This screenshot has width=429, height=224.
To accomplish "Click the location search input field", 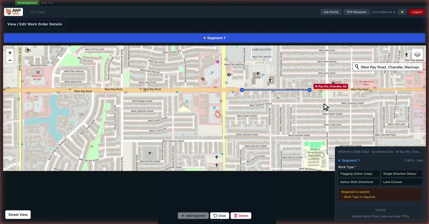I will [x=391, y=67].
